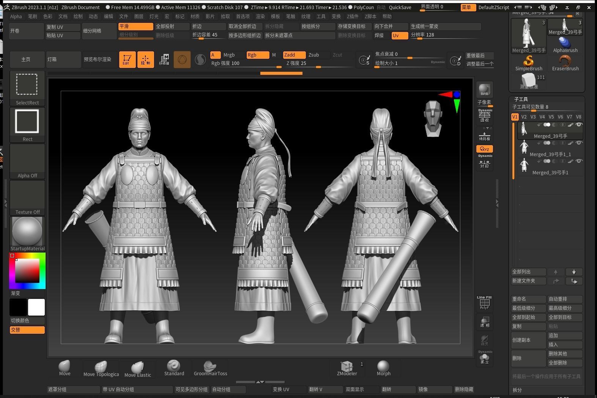The height and width of the screenshot is (398, 597).
Task: Click the 创建副本 duplicate button
Action: pos(529,340)
